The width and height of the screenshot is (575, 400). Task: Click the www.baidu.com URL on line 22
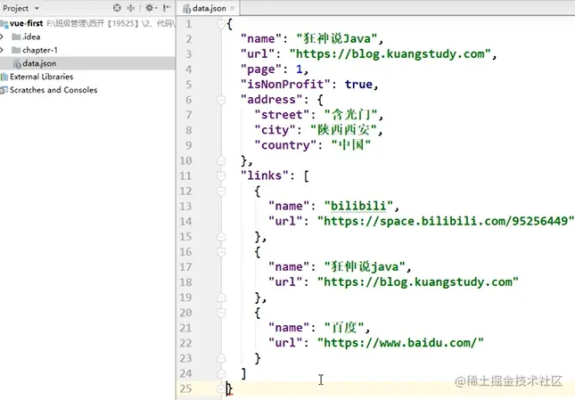coord(400,343)
